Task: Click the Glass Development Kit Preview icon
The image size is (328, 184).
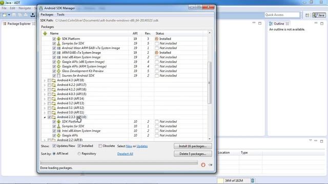Action: pos(58,71)
